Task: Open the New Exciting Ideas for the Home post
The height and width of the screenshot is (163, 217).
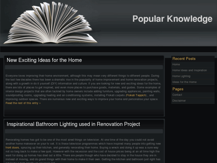Action: click(x=44, y=60)
